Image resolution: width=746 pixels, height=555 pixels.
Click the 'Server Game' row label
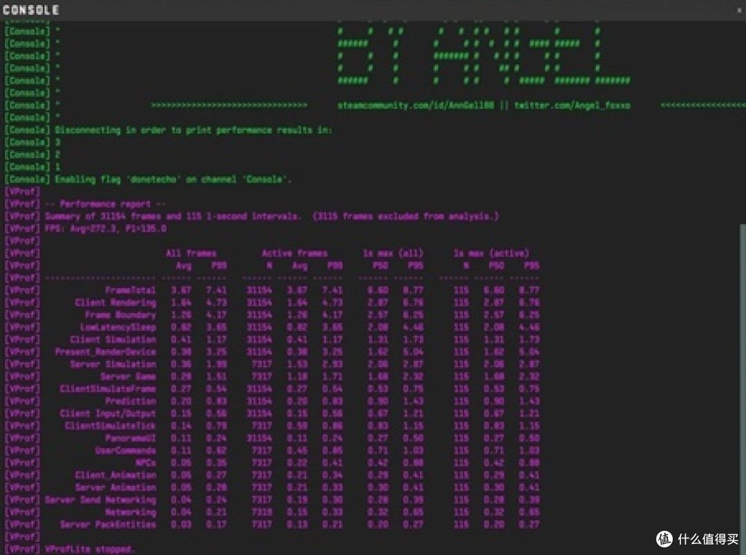click(128, 377)
